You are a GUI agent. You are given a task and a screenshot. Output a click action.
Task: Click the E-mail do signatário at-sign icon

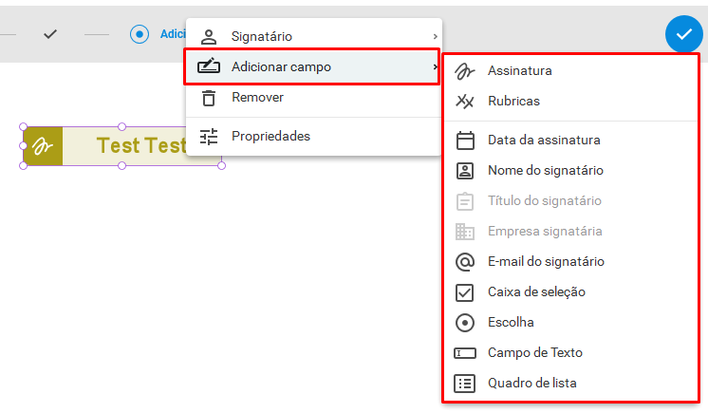tap(465, 262)
